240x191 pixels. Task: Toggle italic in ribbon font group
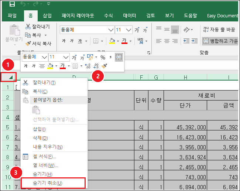coord(72,41)
